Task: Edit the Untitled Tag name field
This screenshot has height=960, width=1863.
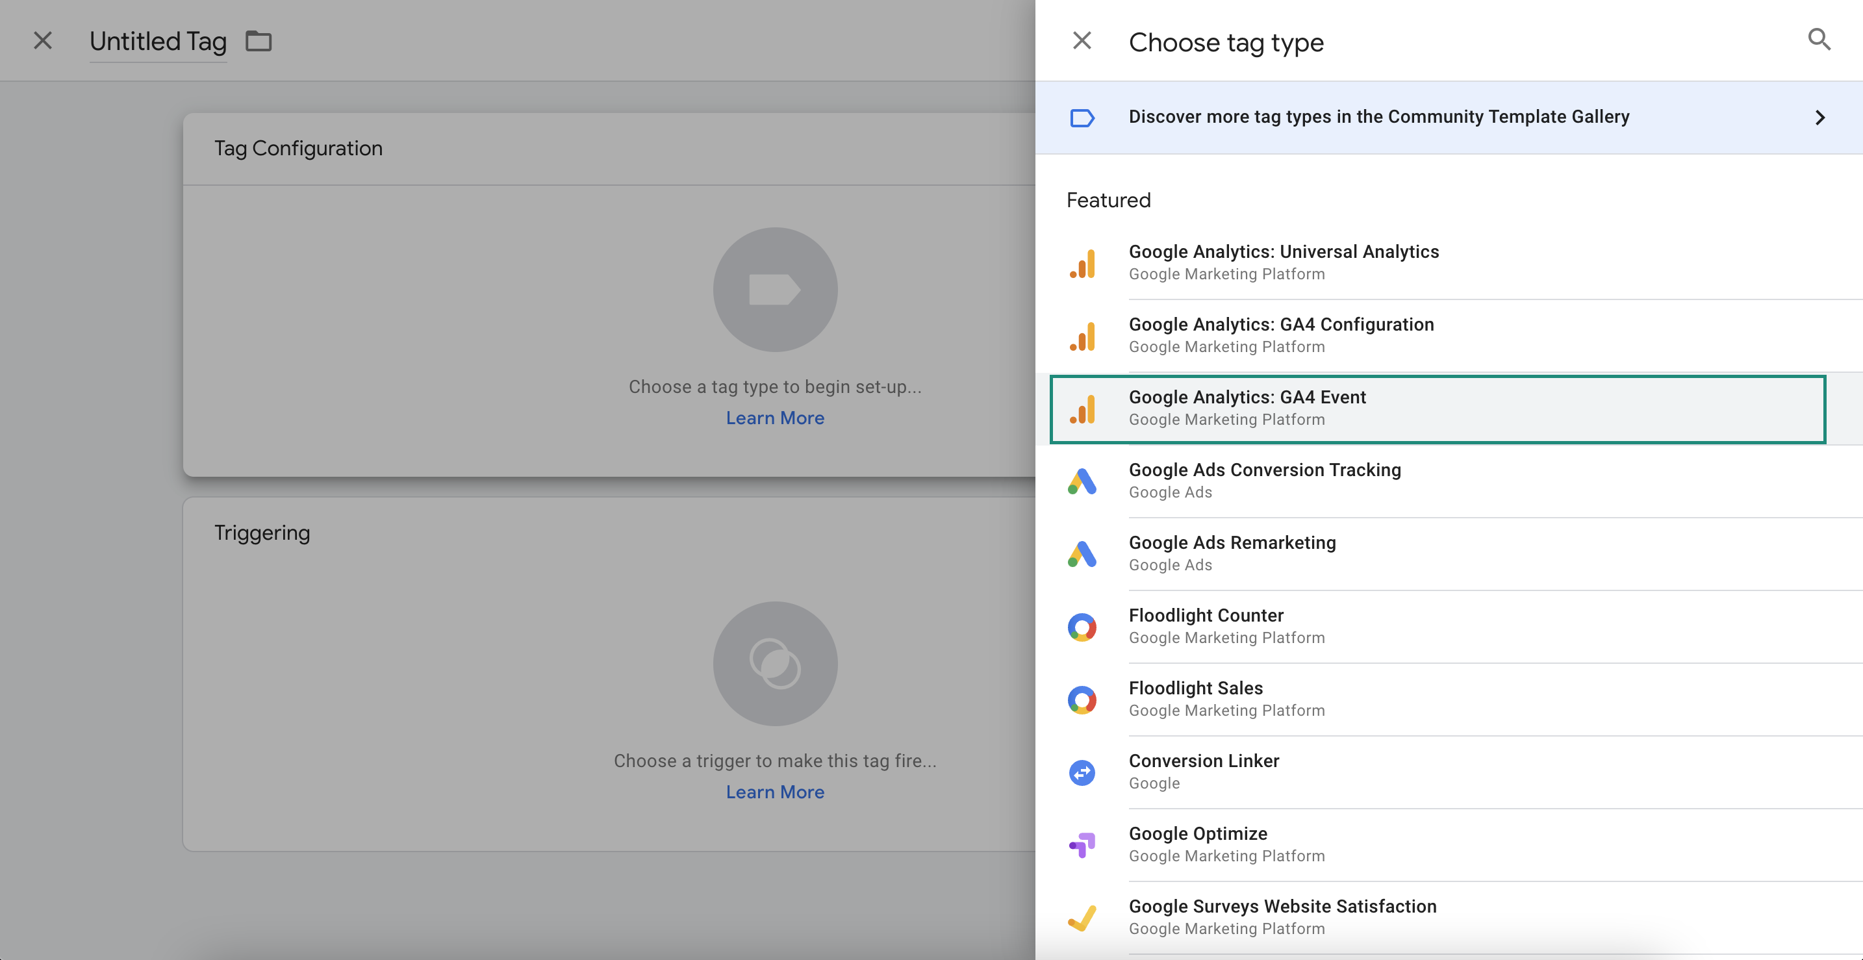Action: click(158, 42)
